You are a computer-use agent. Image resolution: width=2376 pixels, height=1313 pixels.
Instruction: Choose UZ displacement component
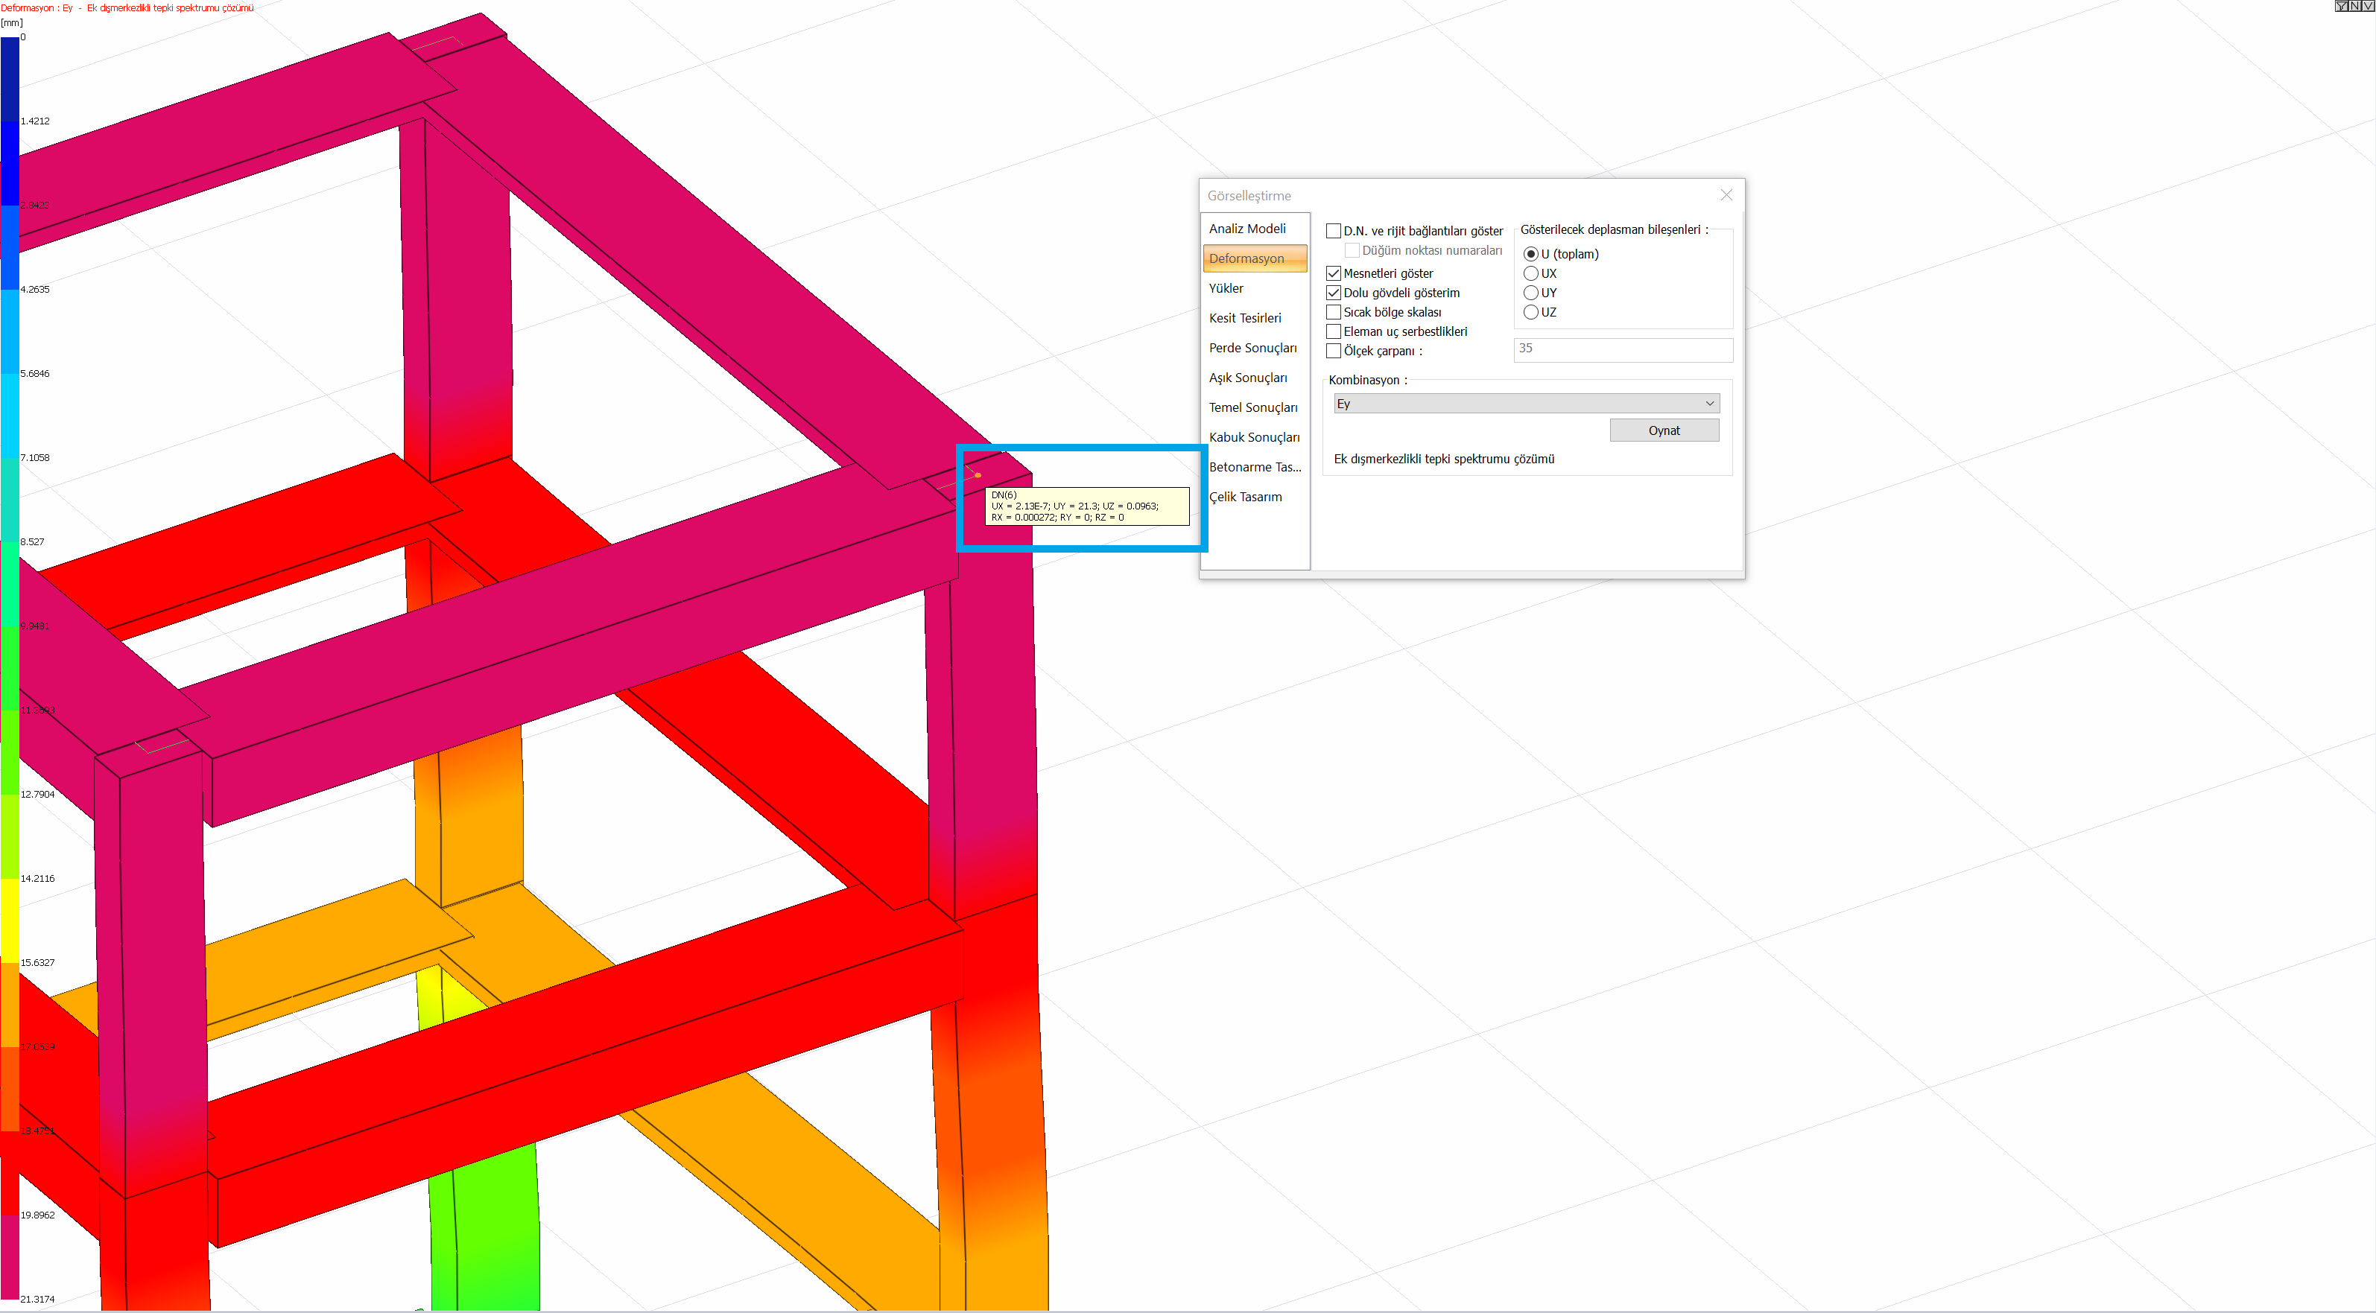1531,311
